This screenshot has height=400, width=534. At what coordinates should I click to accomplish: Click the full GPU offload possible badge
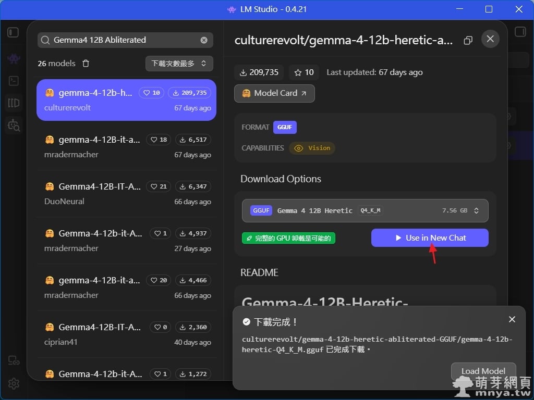(288, 238)
